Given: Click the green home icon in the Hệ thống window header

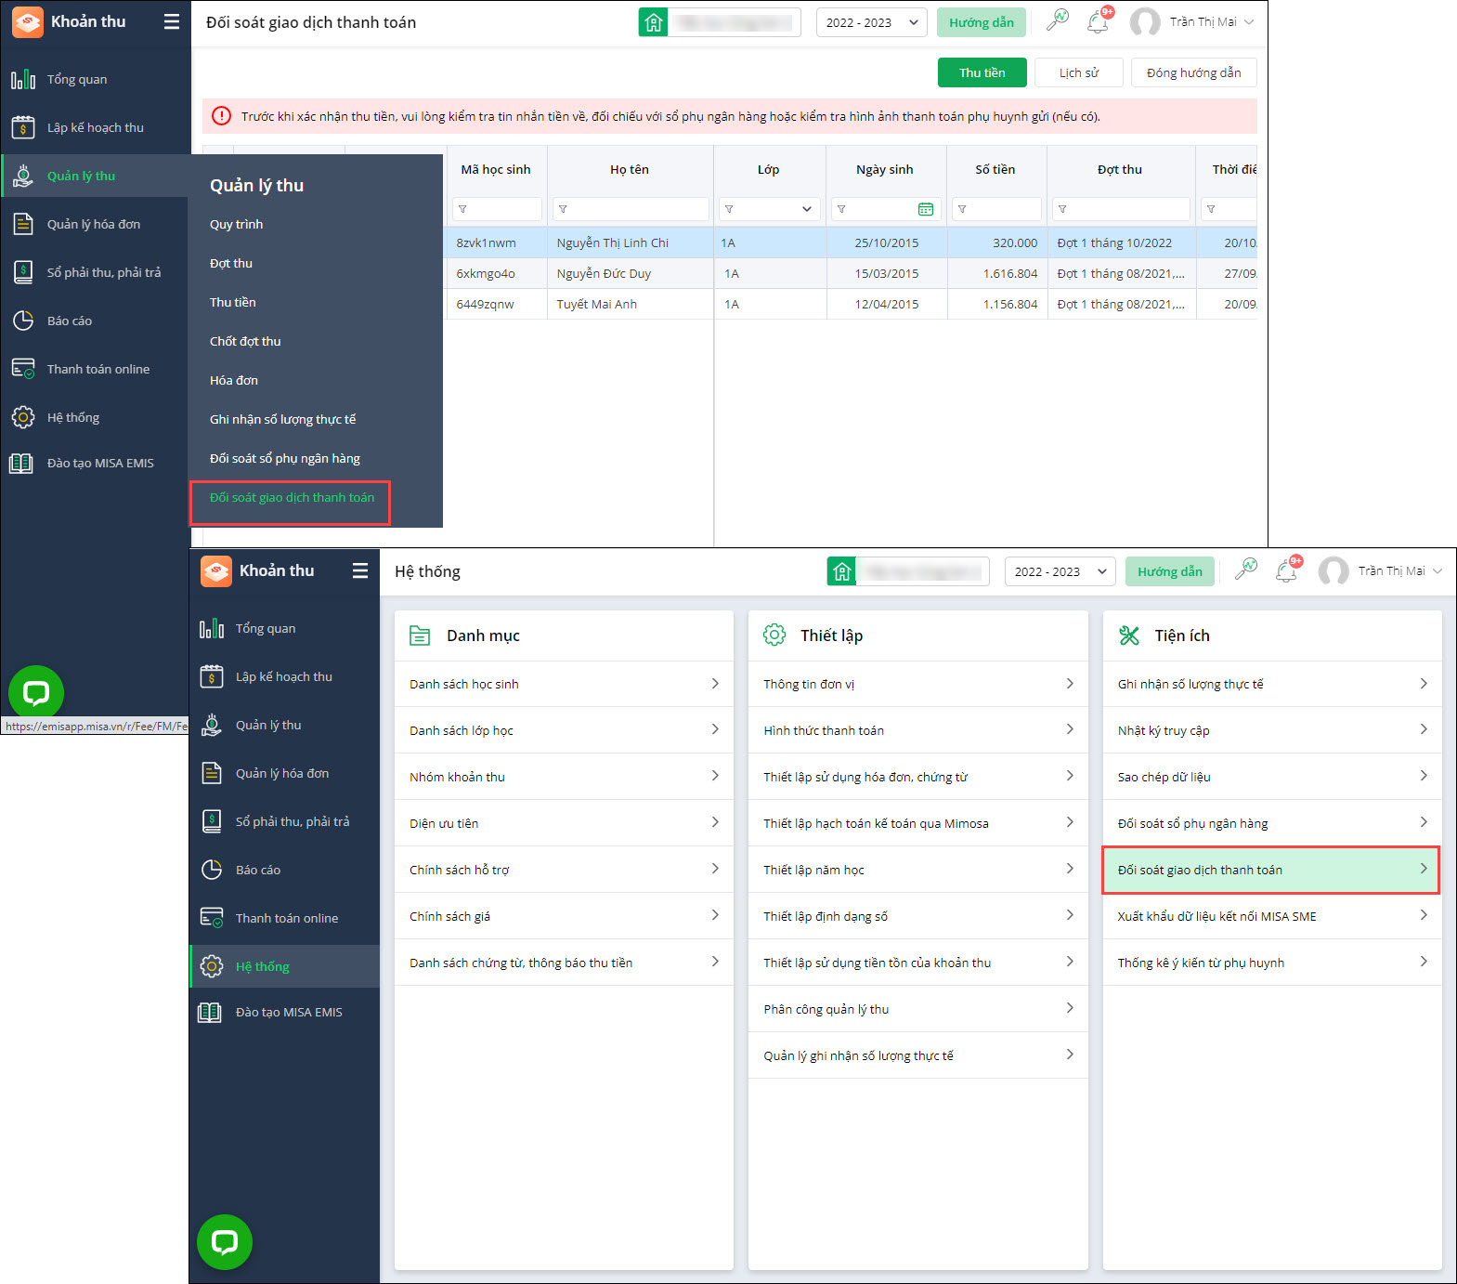Looking at the screenshot, I should click(841, 571).
